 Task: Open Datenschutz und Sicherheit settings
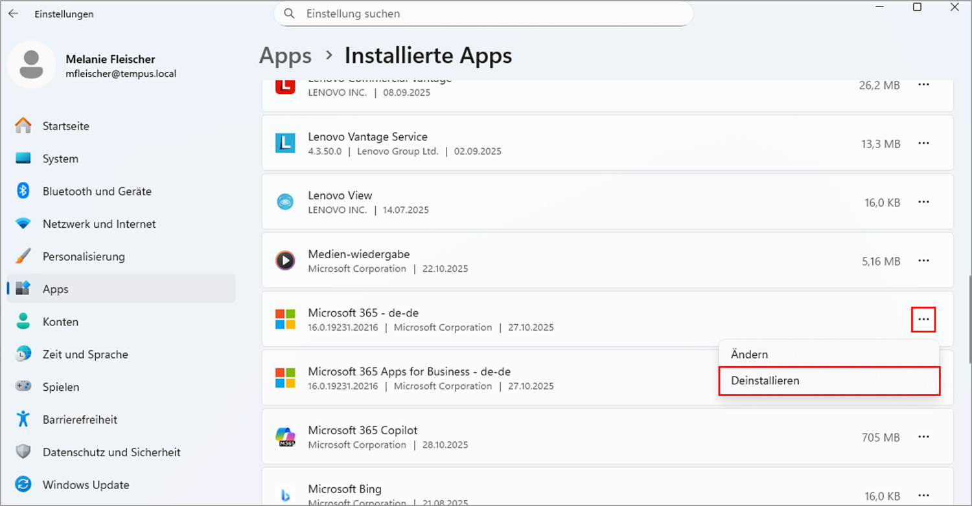(x=111, y=452)
